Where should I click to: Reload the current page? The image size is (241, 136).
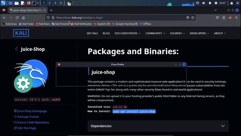pyautogui.click(x=17, y=18)
